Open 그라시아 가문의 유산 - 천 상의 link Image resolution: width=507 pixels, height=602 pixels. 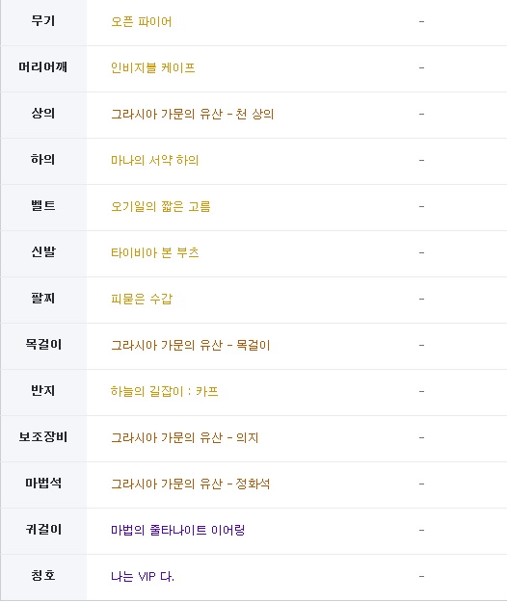pyautogui.click(x=192, y=114)
